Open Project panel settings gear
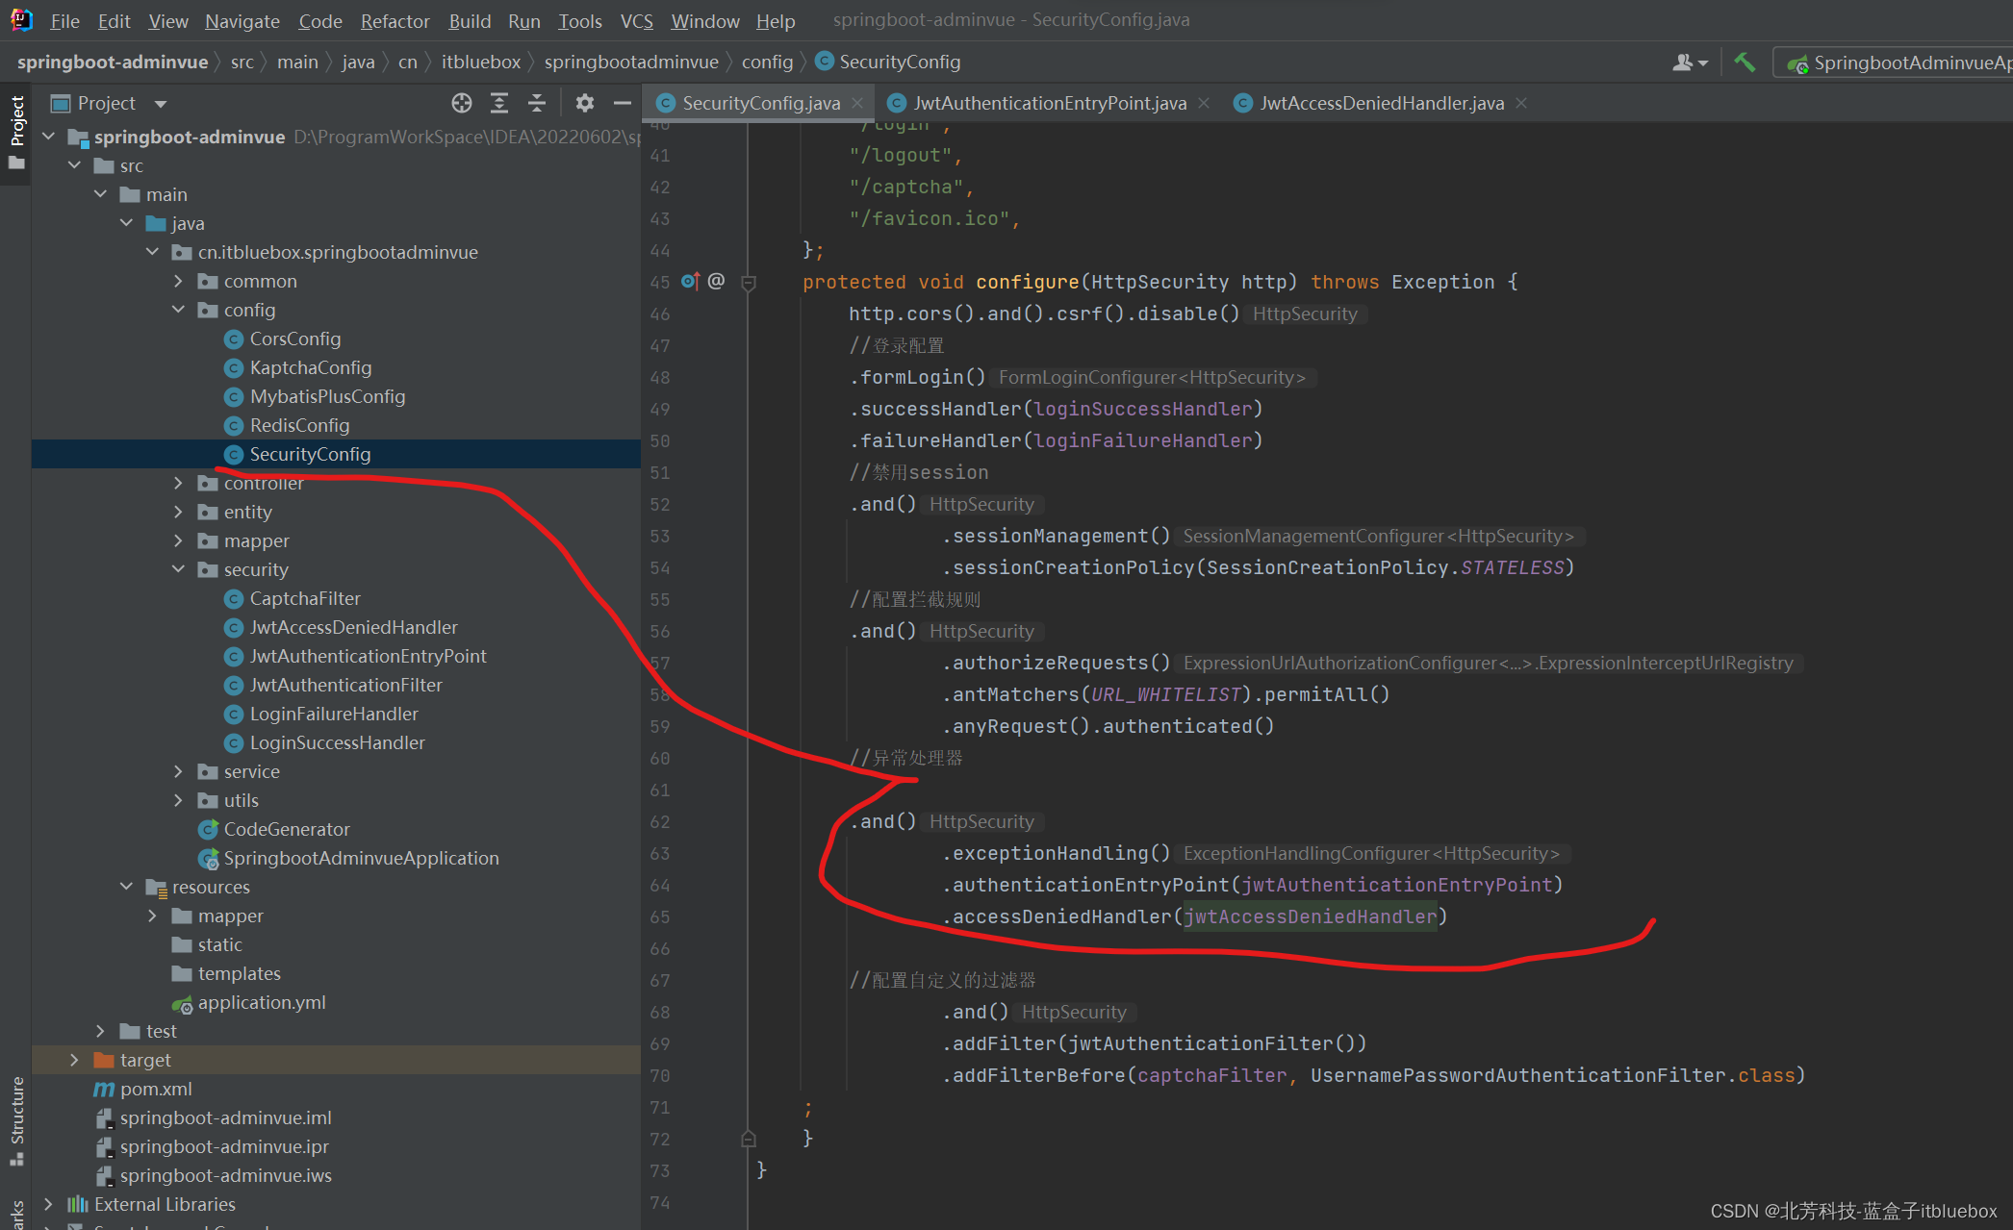This screenshot has height=1230, width=2013. pos(584,103)
